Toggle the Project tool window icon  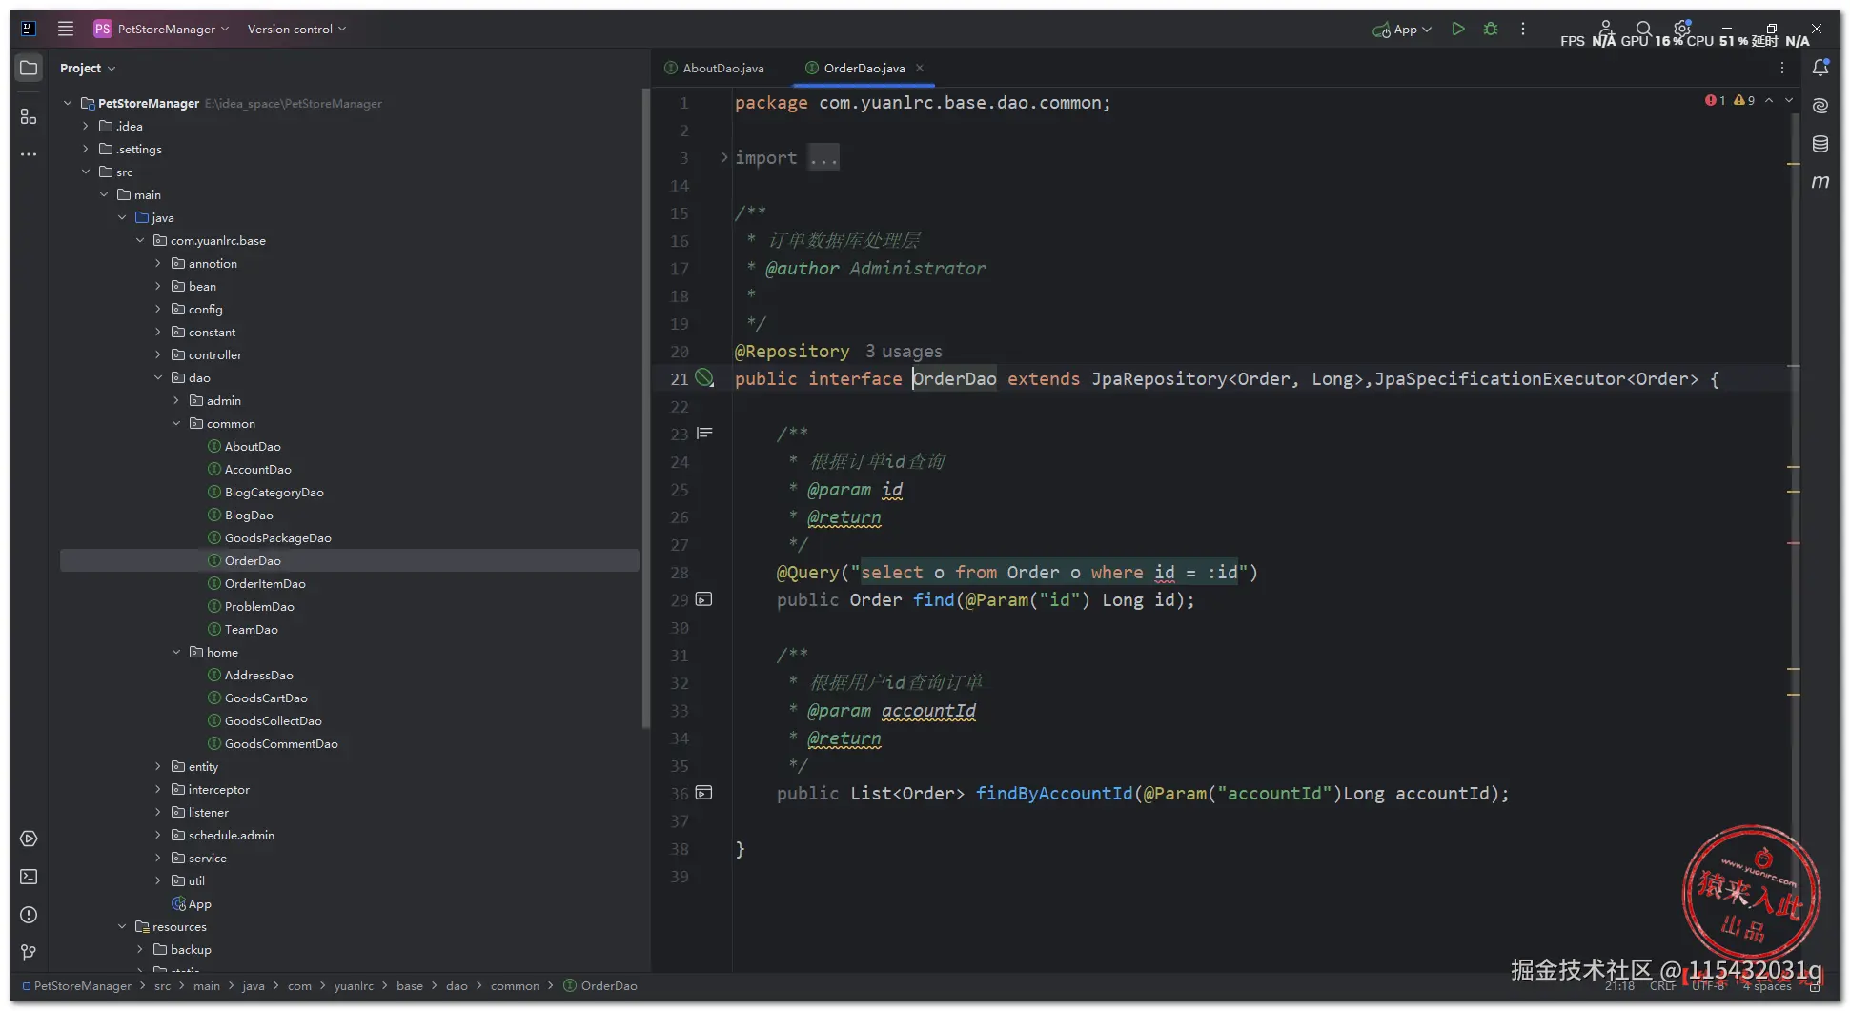29,68
